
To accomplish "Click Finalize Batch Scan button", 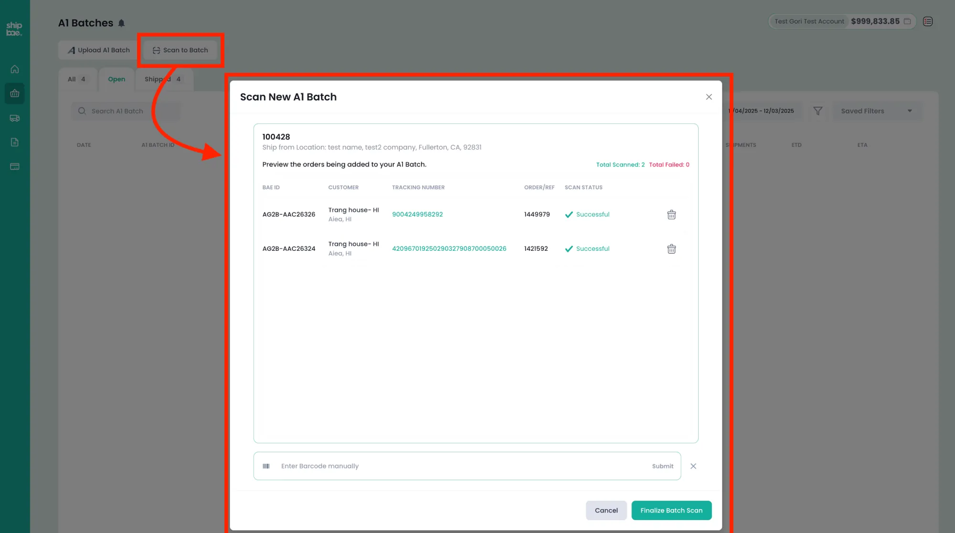I will (671, 510).
